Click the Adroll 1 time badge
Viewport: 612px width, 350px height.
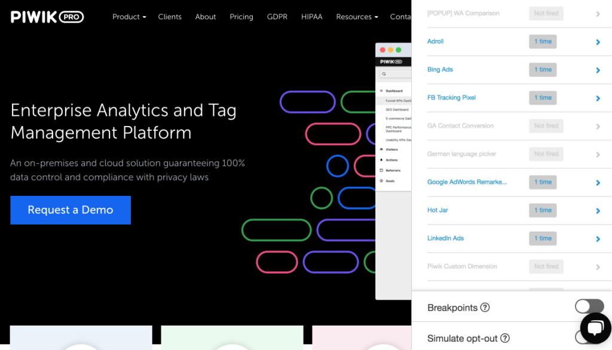(543, 41)
